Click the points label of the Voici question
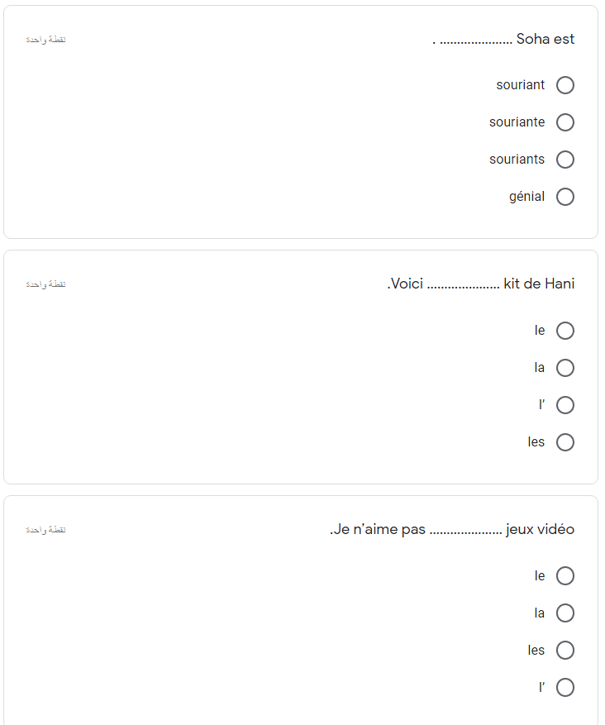The height and width of the screenshot is (725, 605). point(45,284)
